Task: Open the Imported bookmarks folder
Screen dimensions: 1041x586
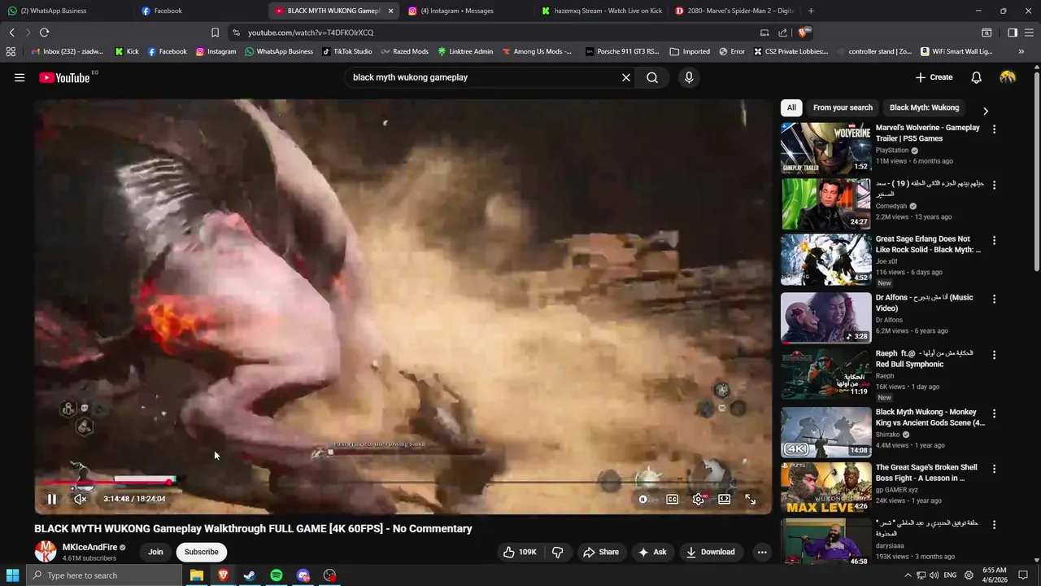Action: pos(690,51)
